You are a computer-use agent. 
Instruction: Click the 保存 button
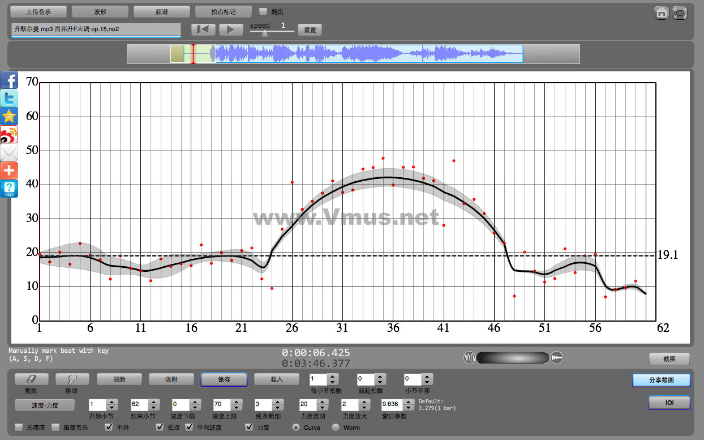tap(224, 379)
